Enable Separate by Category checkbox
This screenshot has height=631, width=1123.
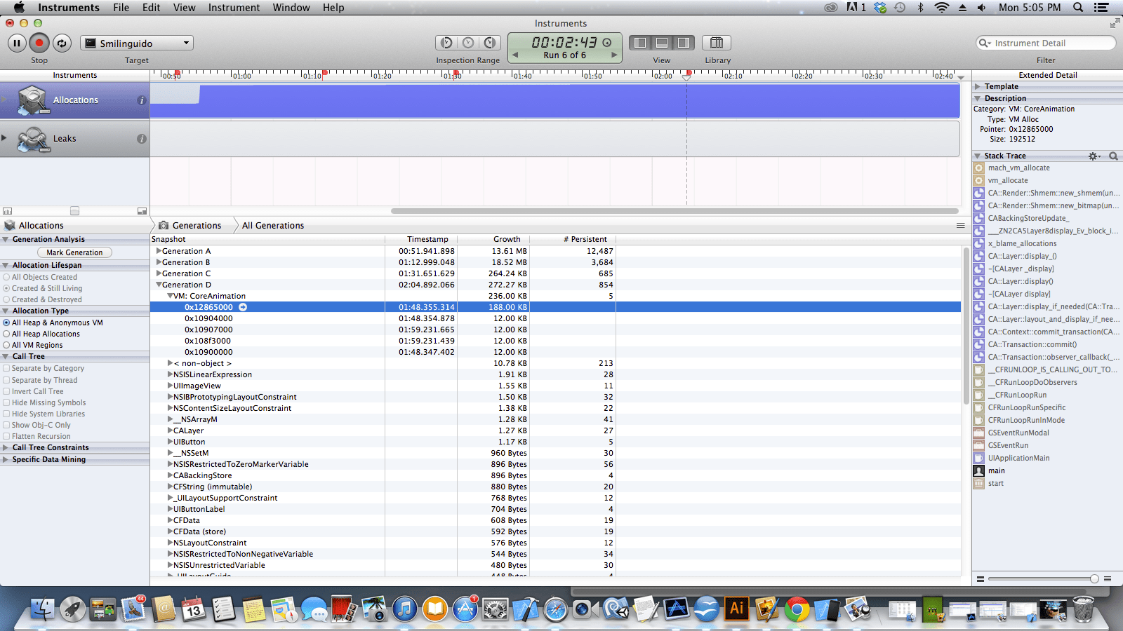point(6,368)
